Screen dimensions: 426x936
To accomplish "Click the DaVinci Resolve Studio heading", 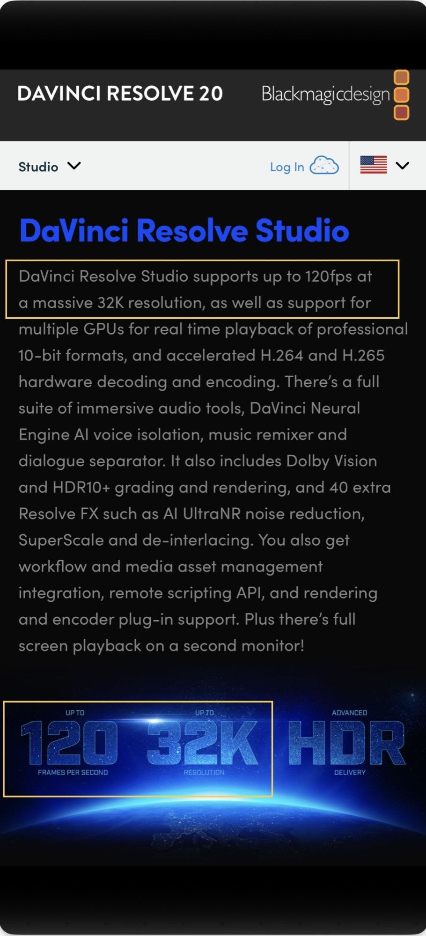I will pyautogui.click(x=184, y=230).
